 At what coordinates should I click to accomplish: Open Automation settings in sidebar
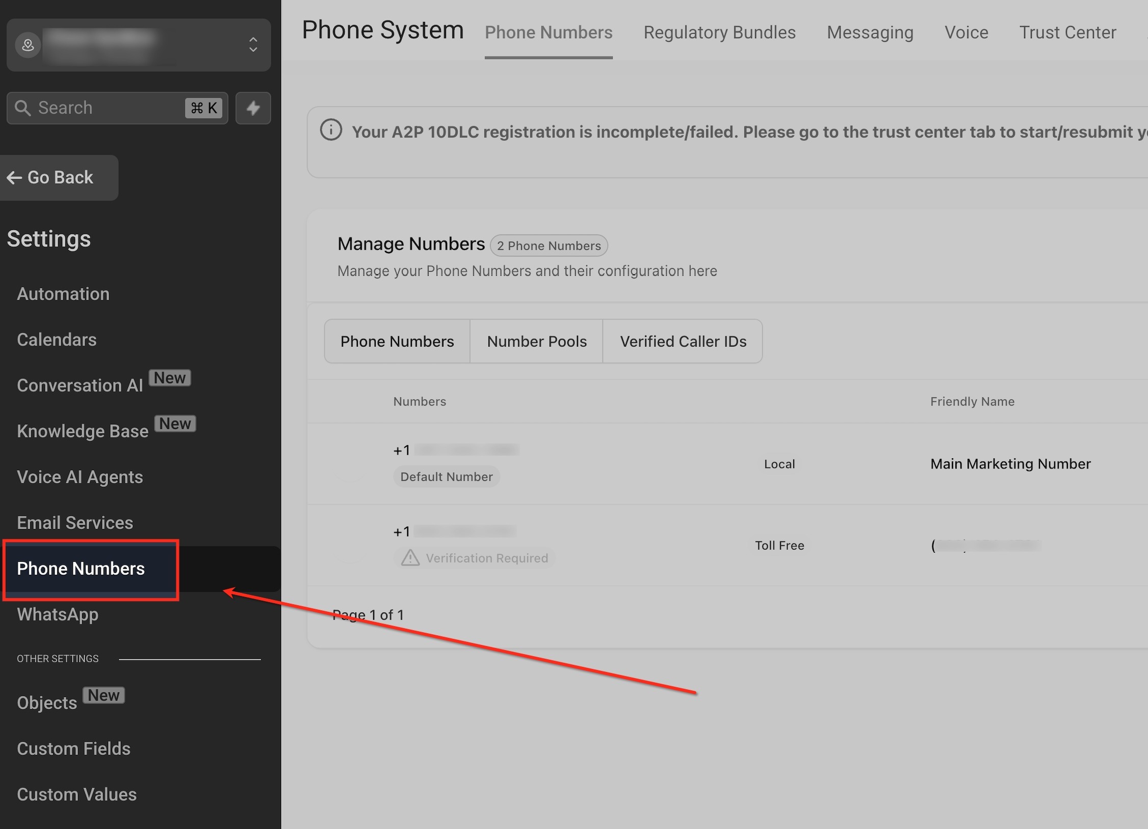point(63,294)
